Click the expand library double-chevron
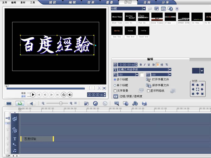Screen dimensions: 211x158 point(177,9)
